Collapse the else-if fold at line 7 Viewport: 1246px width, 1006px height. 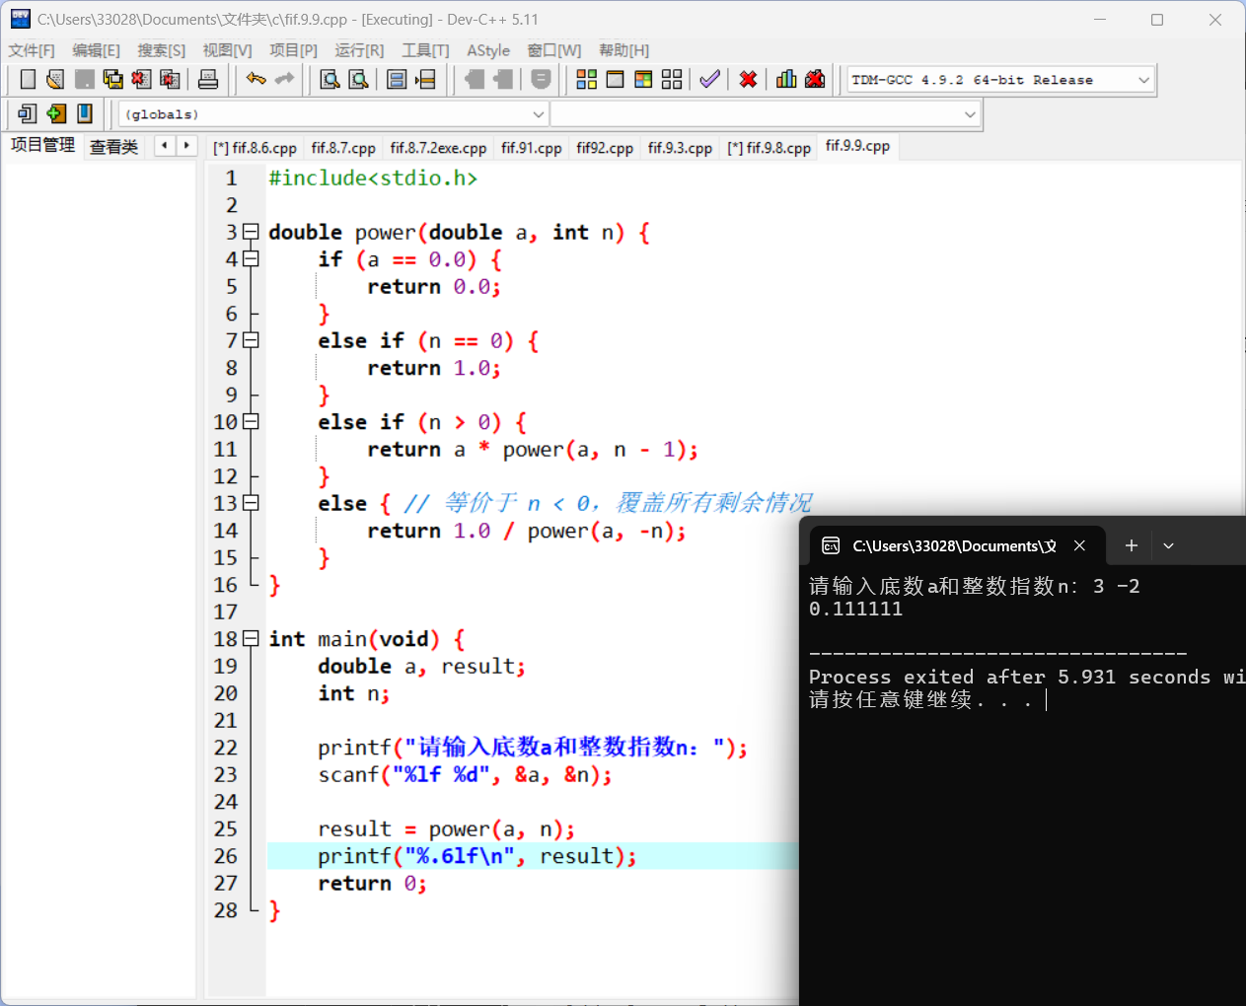(x=251, y=340)
